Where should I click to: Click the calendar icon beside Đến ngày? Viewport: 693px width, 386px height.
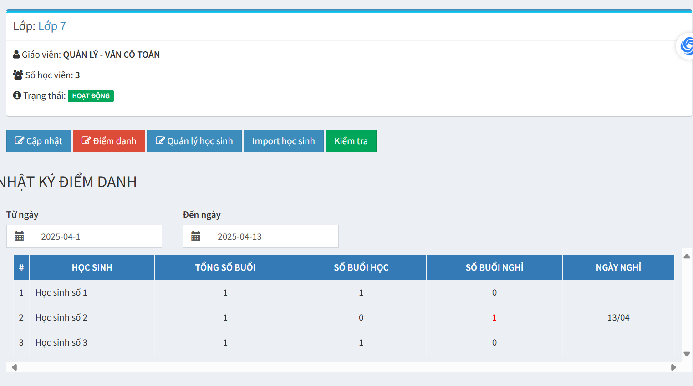click(x=196, y=236)
